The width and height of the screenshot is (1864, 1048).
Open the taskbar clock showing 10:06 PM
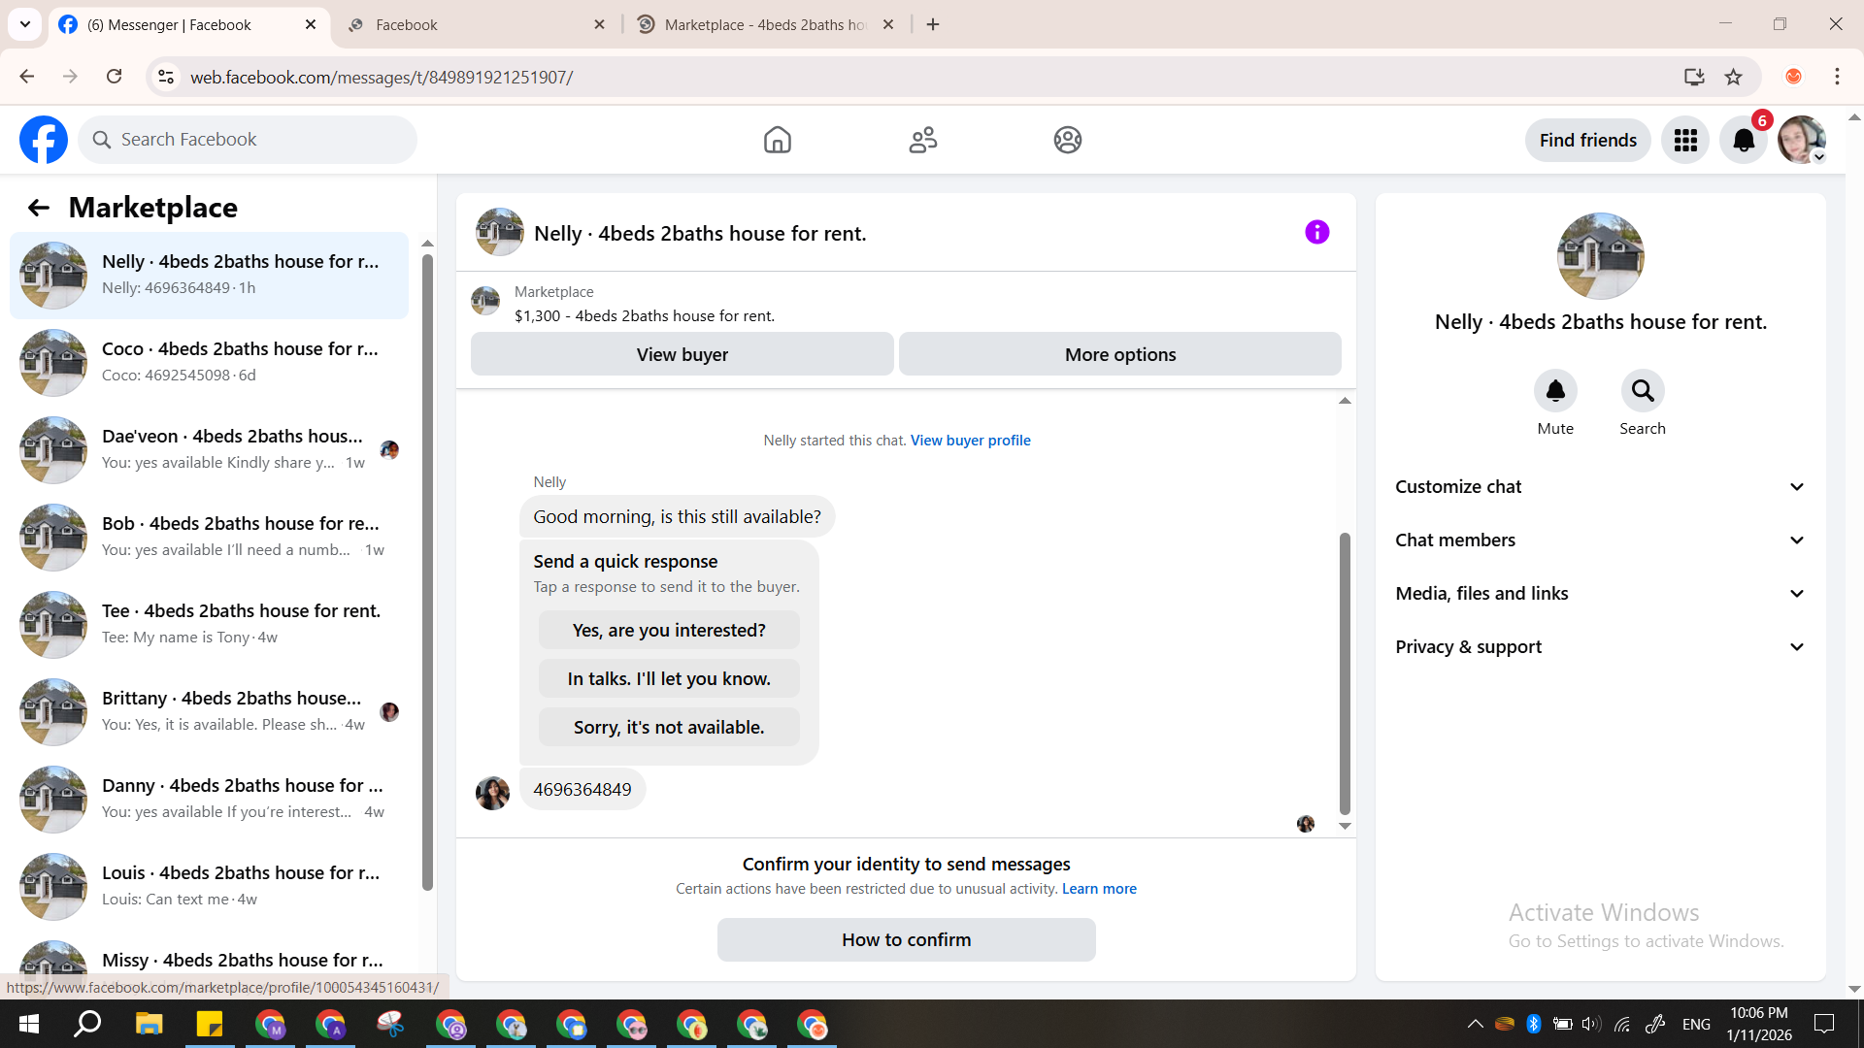(1759, 1024)
